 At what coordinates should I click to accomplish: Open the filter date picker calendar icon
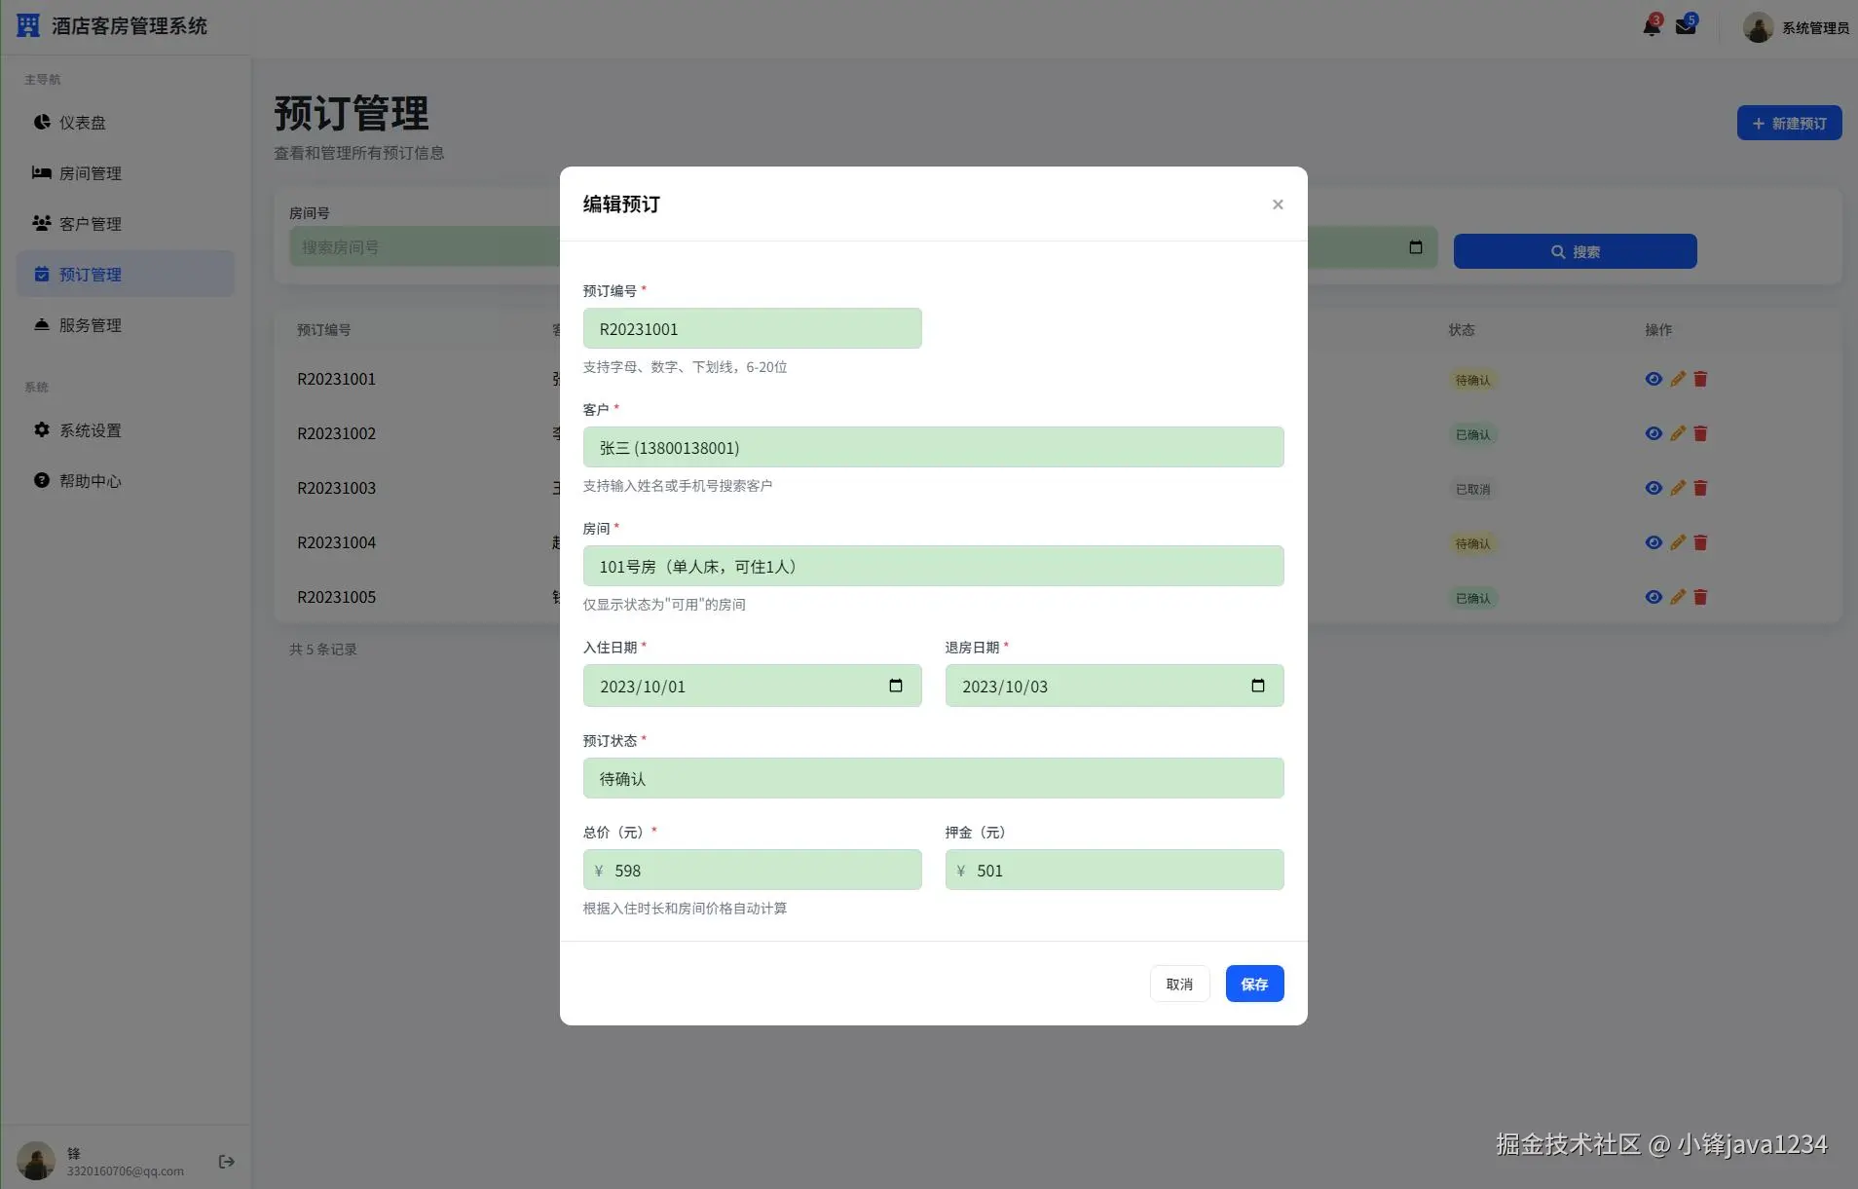point(1416,247)
